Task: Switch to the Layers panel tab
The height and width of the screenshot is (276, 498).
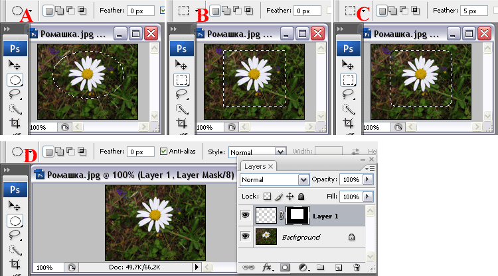Action: pos(255,166)
